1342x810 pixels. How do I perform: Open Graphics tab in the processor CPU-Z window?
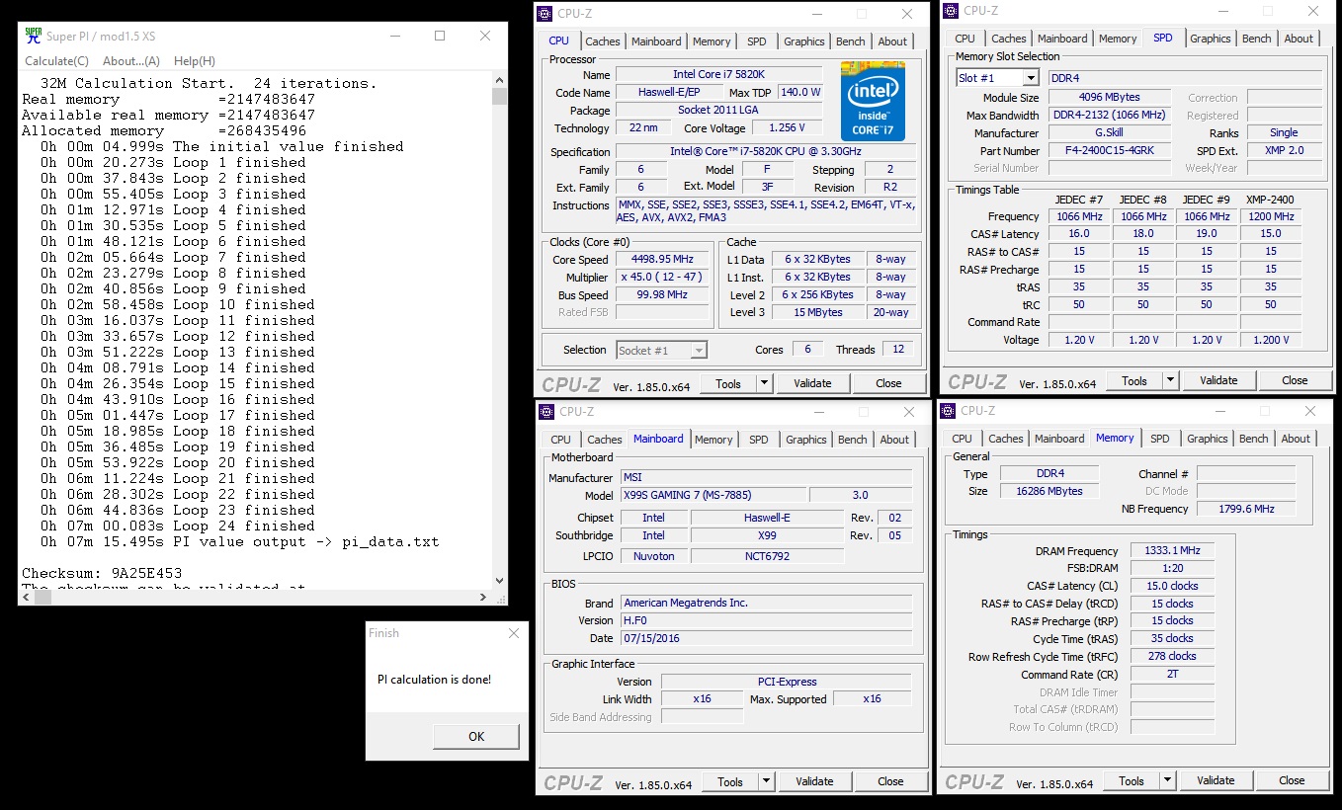coord(804,41)
